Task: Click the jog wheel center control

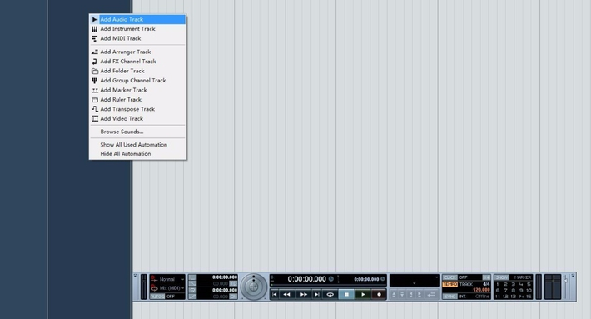Action: [254, 287]
